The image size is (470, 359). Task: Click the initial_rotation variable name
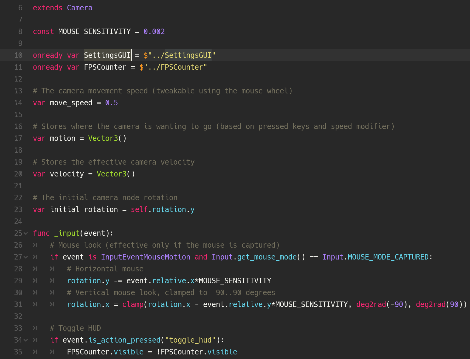(84, 210)
